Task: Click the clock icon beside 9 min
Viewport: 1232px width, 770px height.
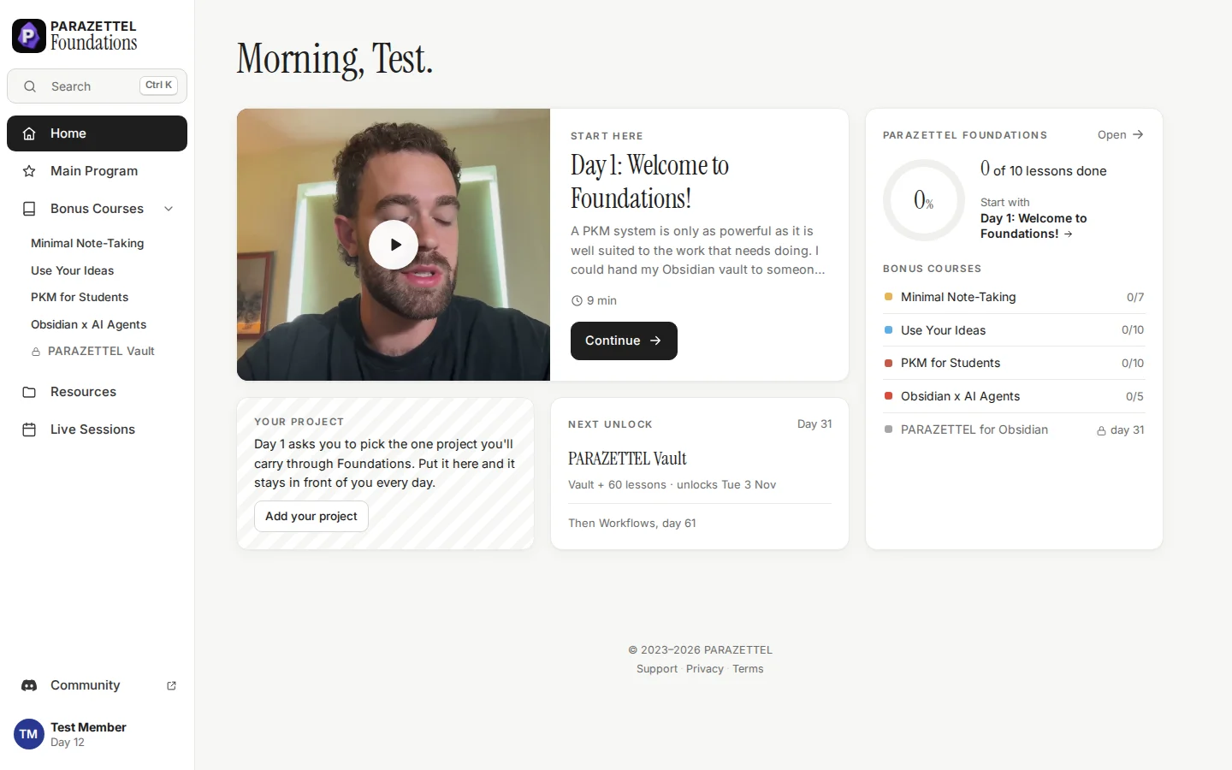Action: [x=577, y=301]
